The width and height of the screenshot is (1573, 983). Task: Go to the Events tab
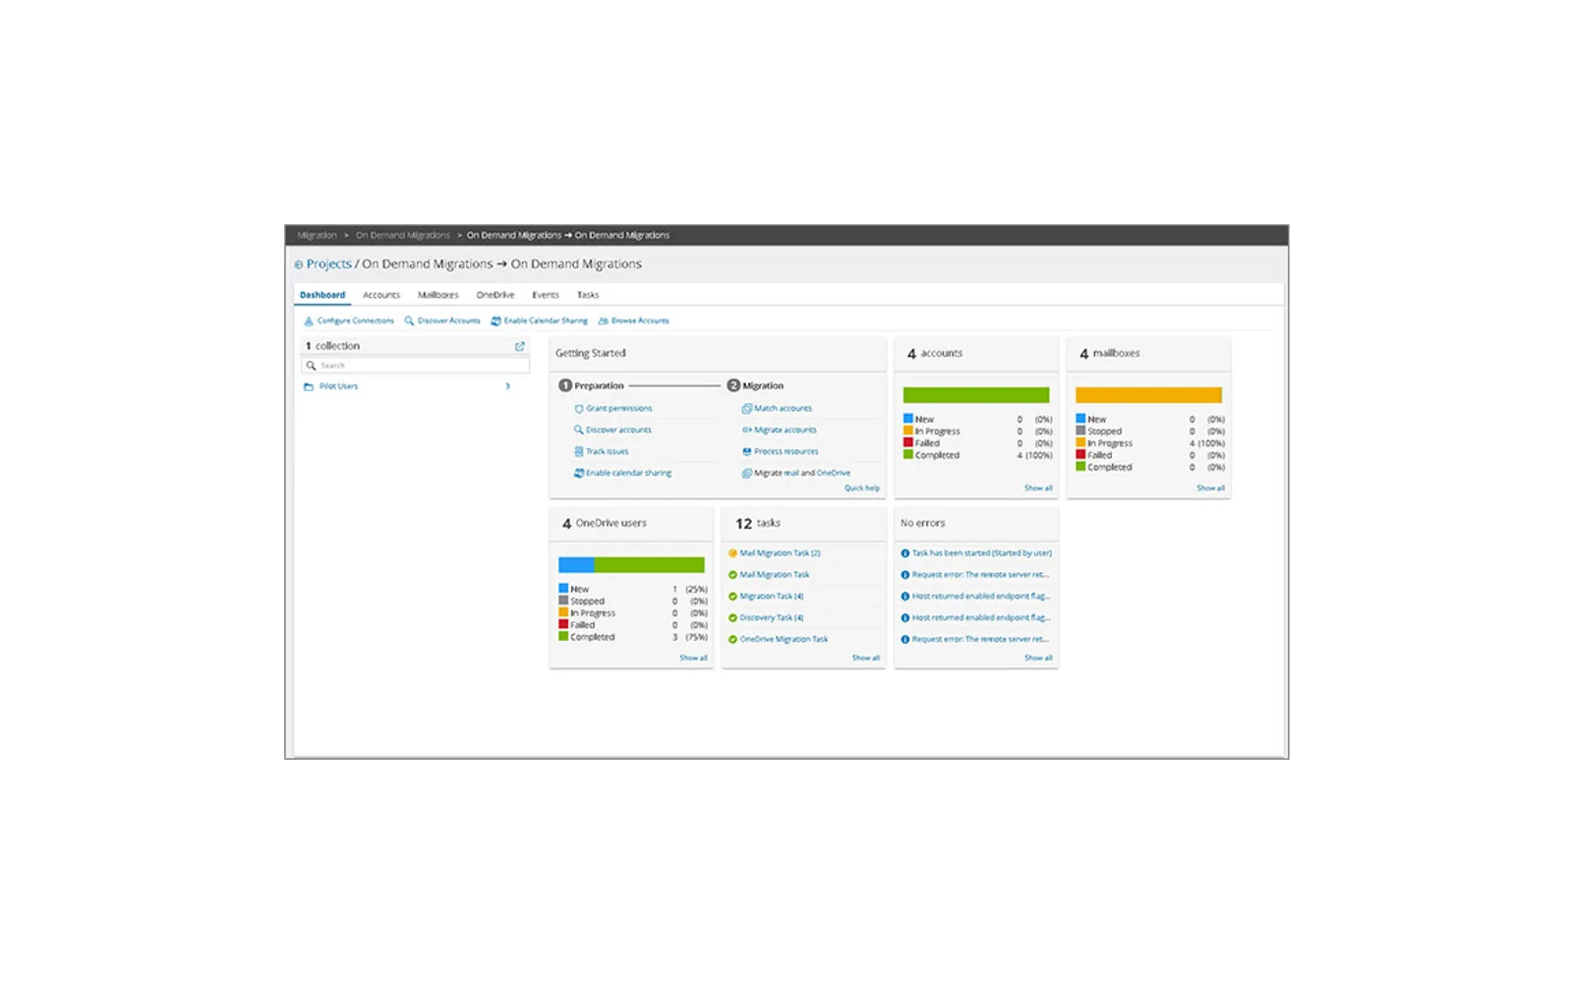(546, 295)
